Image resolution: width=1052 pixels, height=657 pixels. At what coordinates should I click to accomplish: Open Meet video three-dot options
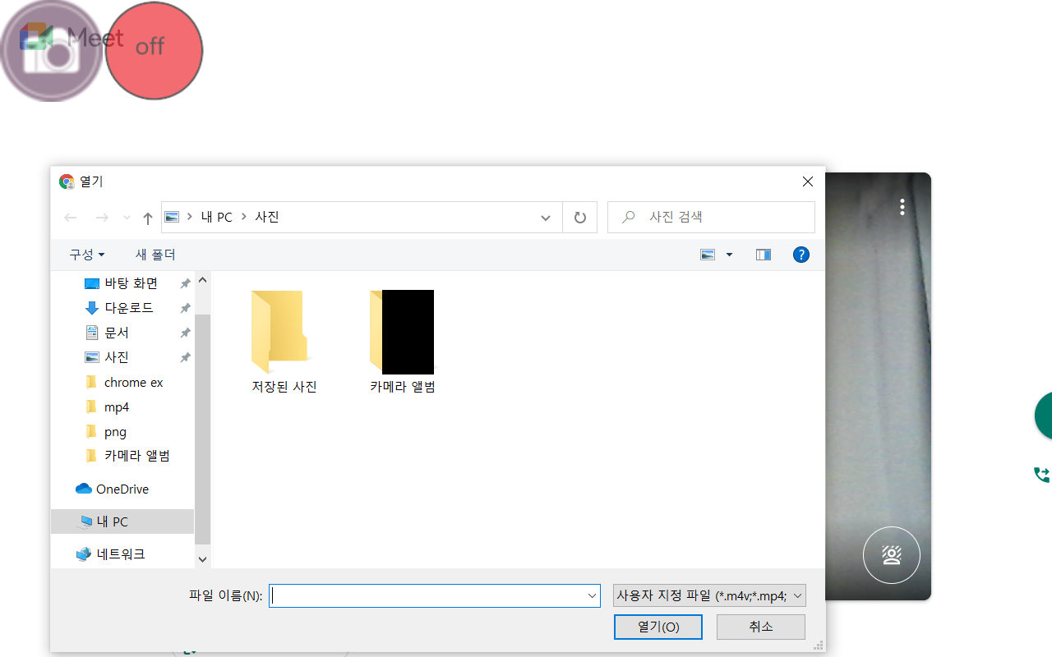902,207
